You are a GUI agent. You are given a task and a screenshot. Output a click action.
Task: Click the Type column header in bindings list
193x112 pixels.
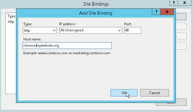(11, 16)
